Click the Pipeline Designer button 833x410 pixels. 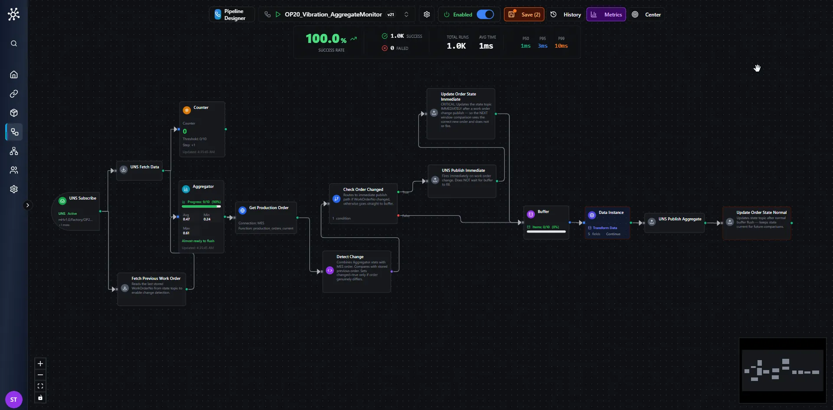pos(232,14)
